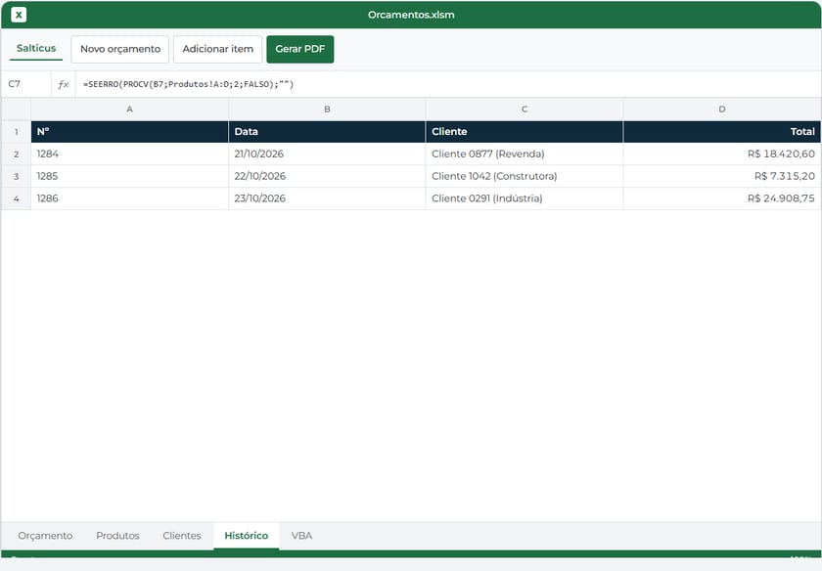Switch to the Produtos sheet tab

(117, 536)
